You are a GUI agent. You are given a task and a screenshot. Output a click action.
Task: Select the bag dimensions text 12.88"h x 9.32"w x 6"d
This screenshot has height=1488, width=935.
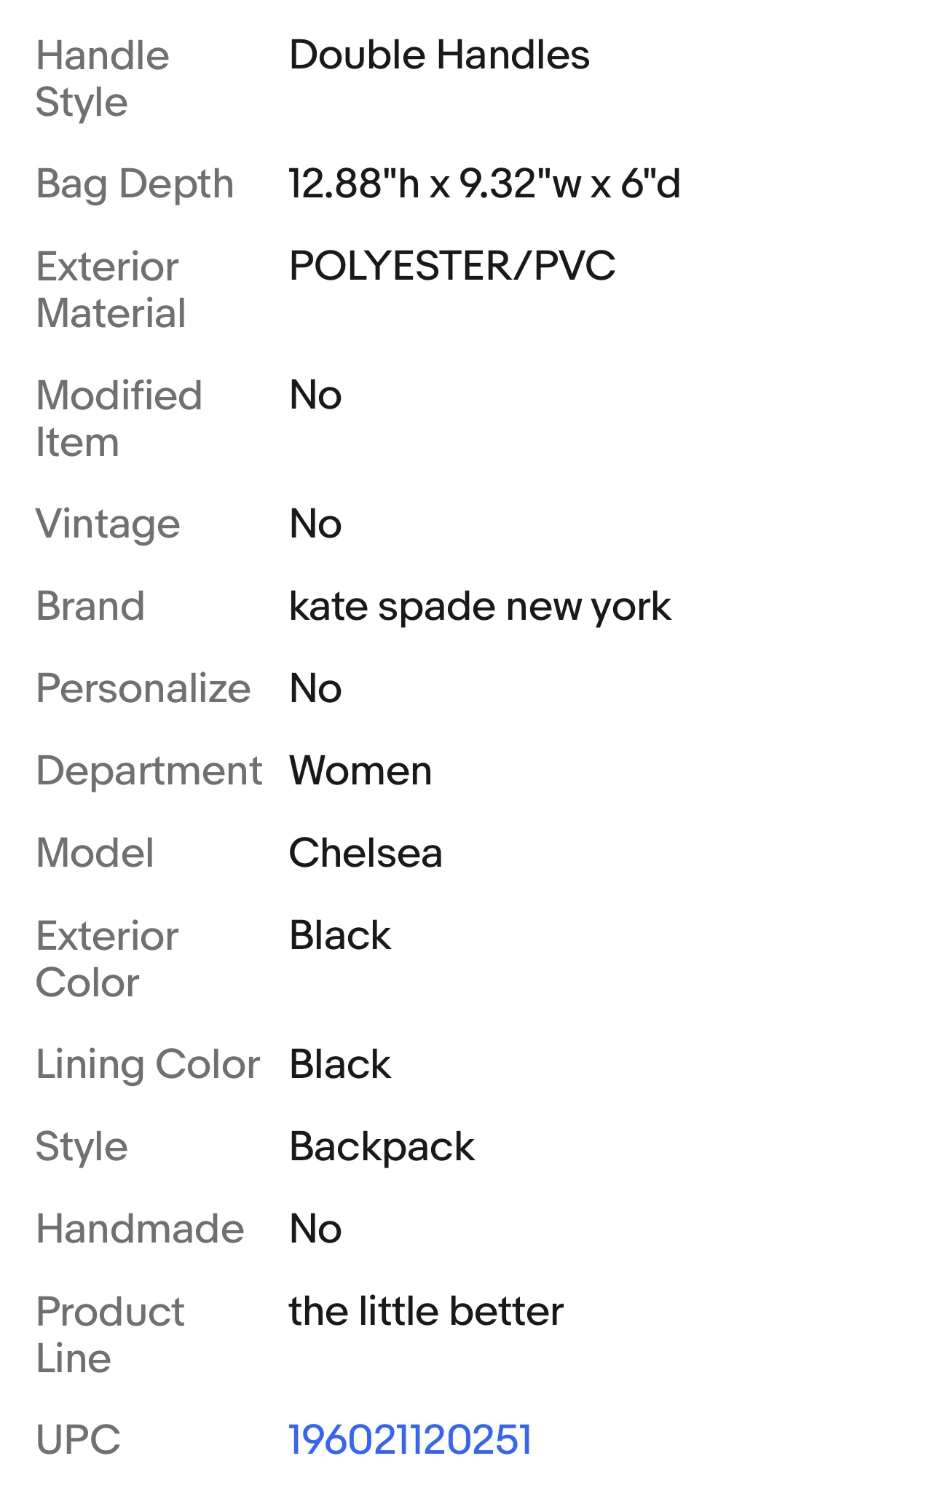click(484, 184)
